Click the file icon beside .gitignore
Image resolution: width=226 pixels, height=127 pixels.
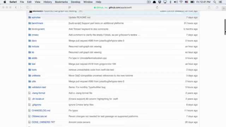pyautogui.click(x=30, y=105)
